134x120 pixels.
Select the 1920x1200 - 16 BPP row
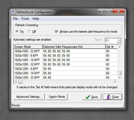66,73
